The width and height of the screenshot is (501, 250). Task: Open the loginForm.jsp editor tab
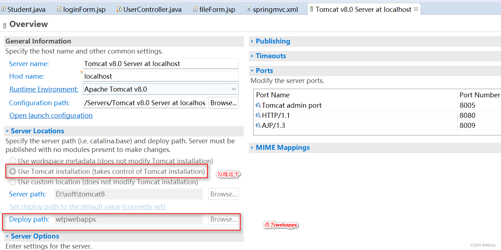pos(81,9)
